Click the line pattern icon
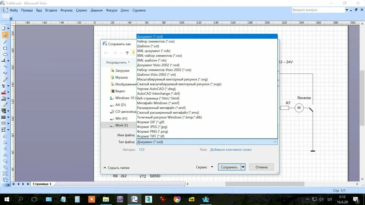This screenshot has height=205, width=365. tap(4, 123)
